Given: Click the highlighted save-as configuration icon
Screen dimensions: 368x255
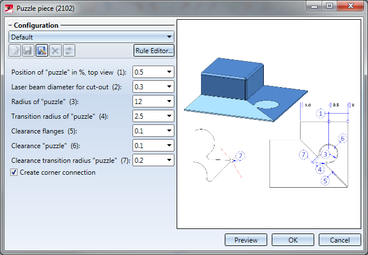Looking at the screenshot, I should pyautogui.click(x=41, y=50).
